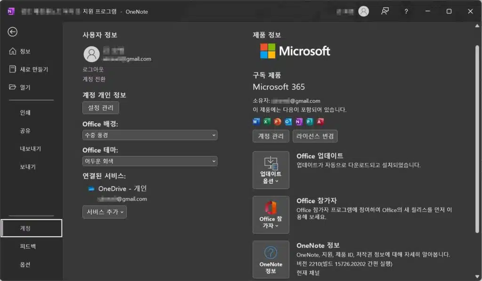This screenshot has width=482, height=281.
Task: Open Office 참가자 dropdown button
Action: tap(271, 215)
